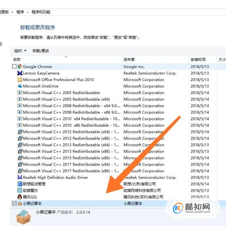Click the 联想驱动管理 icon
Viewport: 226px width, 226px height.
pyautogui.click(x=20, y=184)
